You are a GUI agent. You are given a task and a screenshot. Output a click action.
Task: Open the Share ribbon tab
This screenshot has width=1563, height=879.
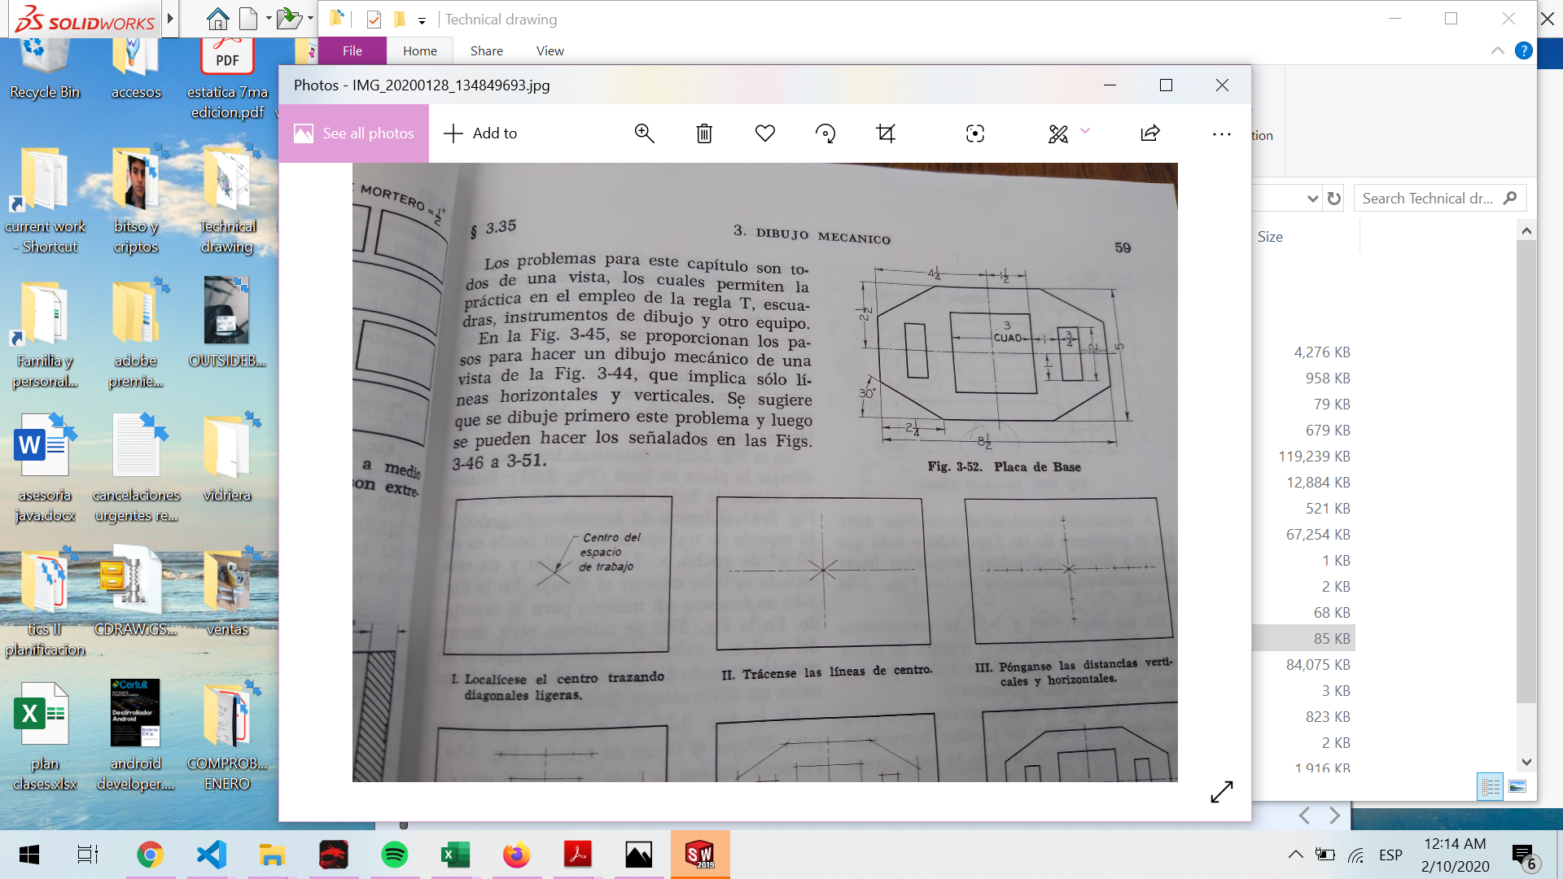coord(486,50)
